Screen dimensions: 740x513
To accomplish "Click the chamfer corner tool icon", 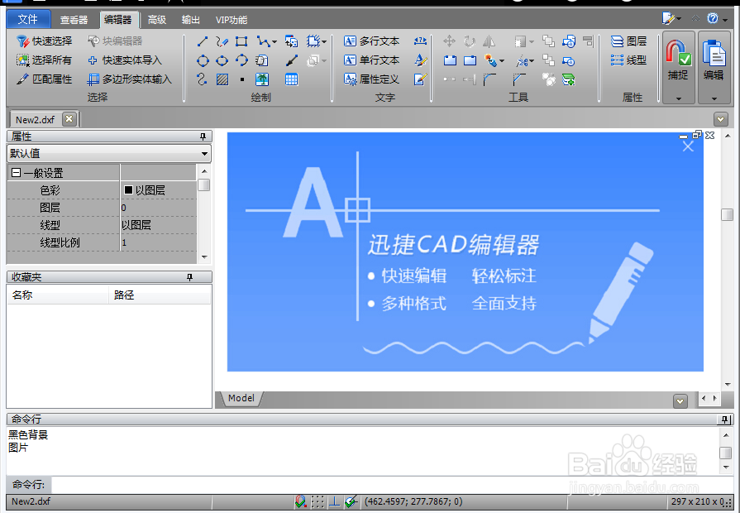I will tap(519, 79).
